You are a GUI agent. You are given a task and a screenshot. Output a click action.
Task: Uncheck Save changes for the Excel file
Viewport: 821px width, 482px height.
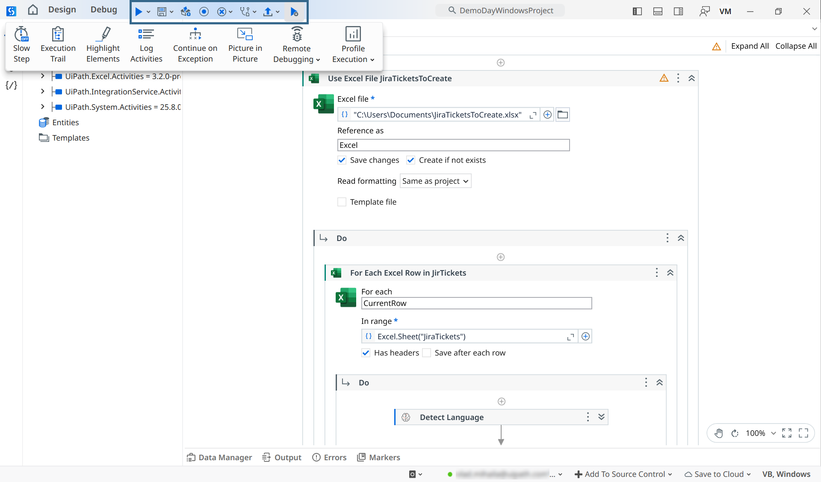[x=342, y=160]
